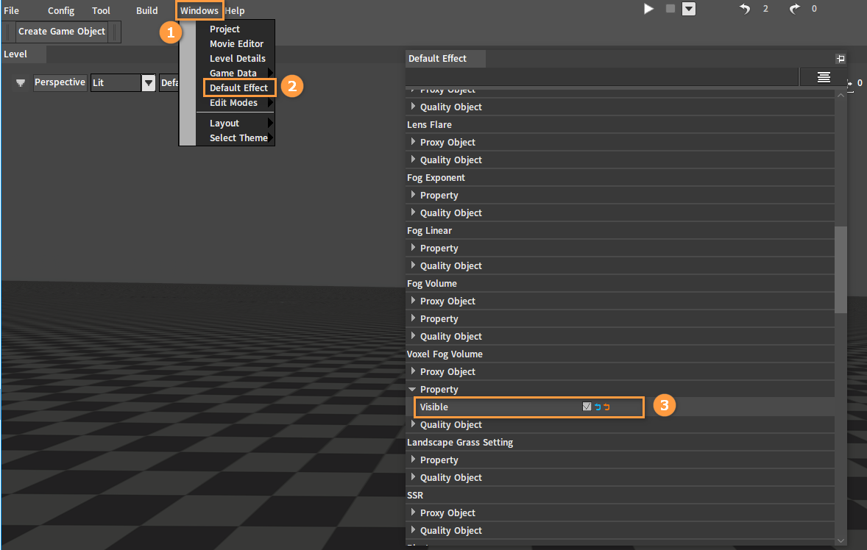Expand Proxy Object under SSR
Viewport: 867px width, 550px height.
pyautogui.click(x=412, y=512)
